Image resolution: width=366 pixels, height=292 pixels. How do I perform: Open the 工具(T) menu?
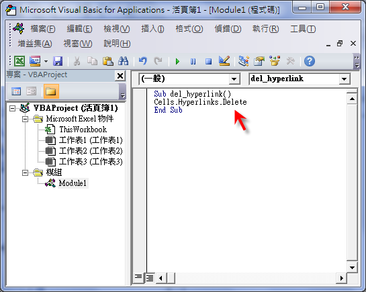pyautogui.click(x=303, y=29)
